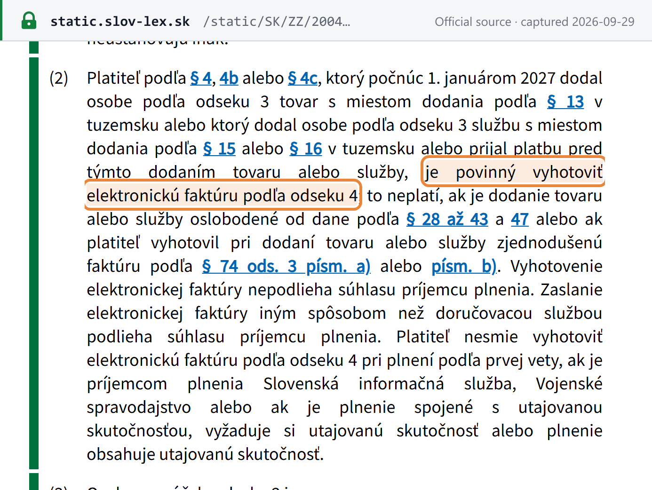Open the § 16 link
This screenshot has width=652, height=490.
[306, 149]
